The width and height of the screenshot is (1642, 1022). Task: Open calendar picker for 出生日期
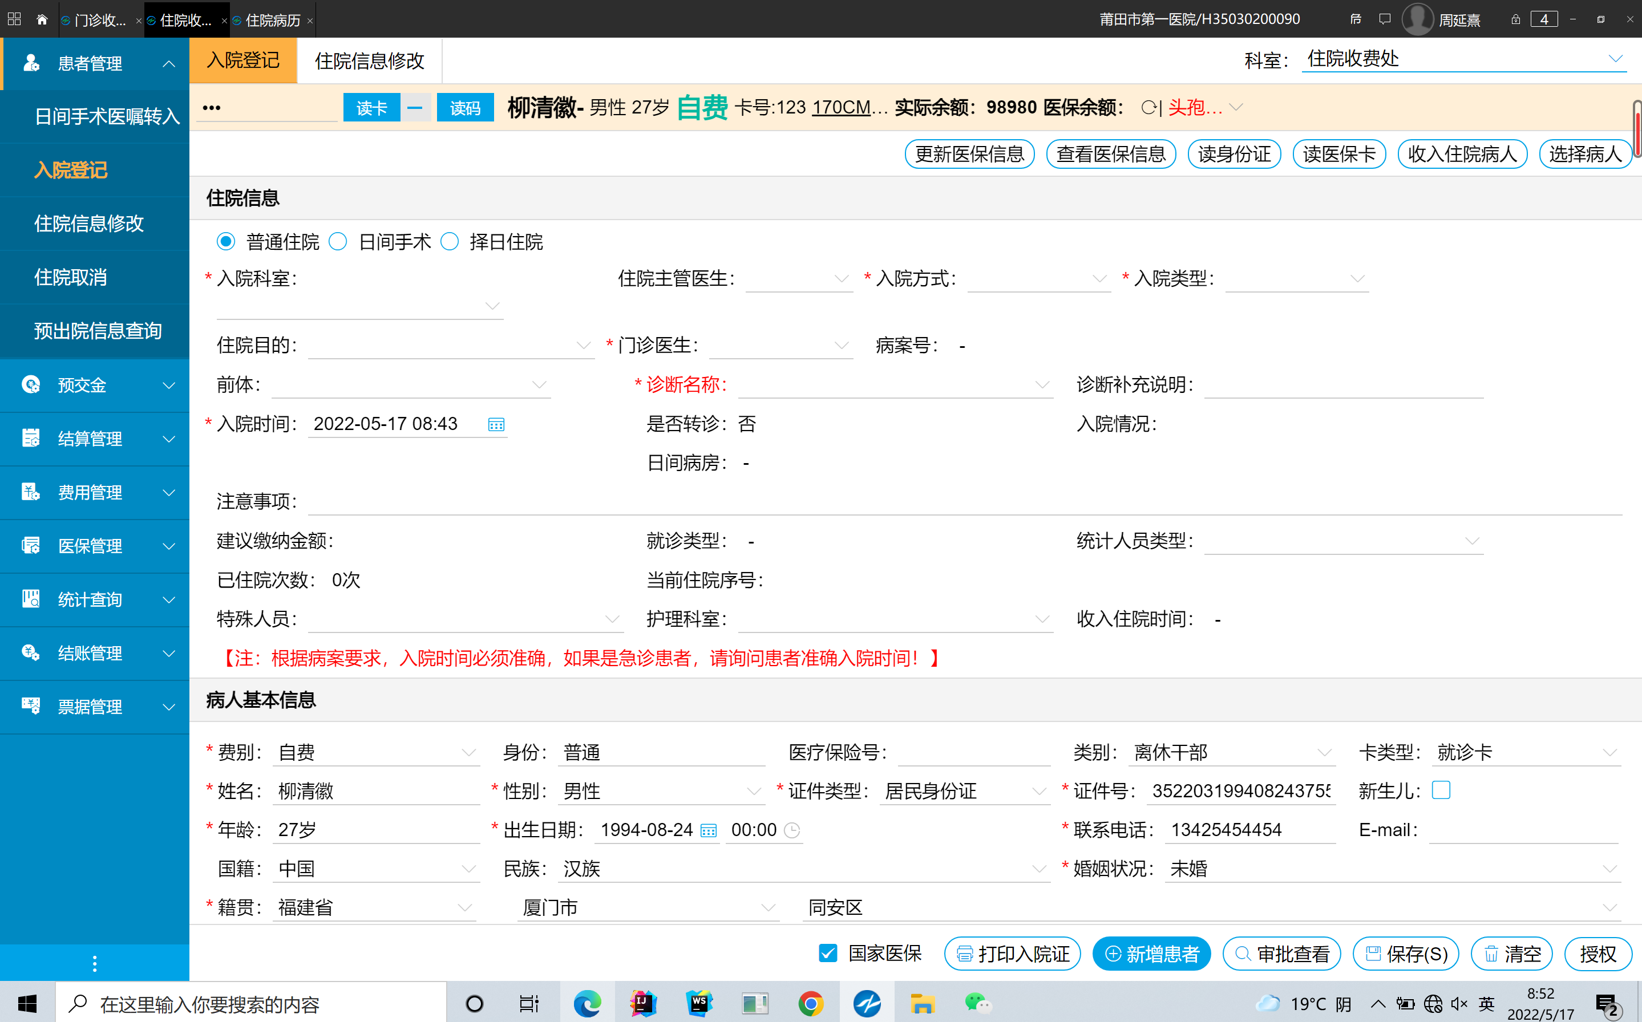[x=709, y=830]
